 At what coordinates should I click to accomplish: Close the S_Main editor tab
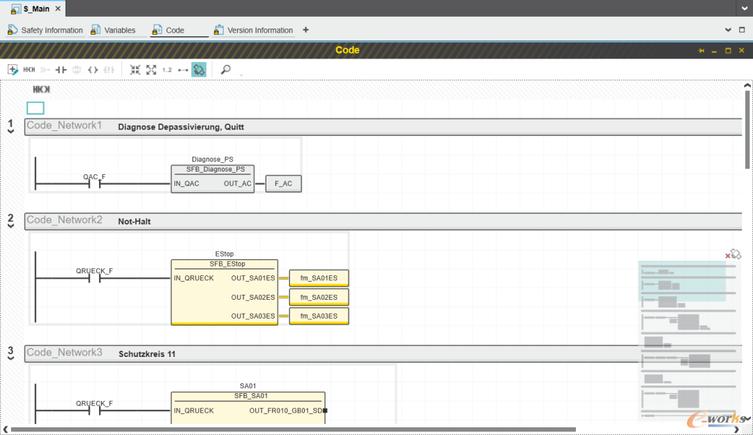tap(58, 8)
